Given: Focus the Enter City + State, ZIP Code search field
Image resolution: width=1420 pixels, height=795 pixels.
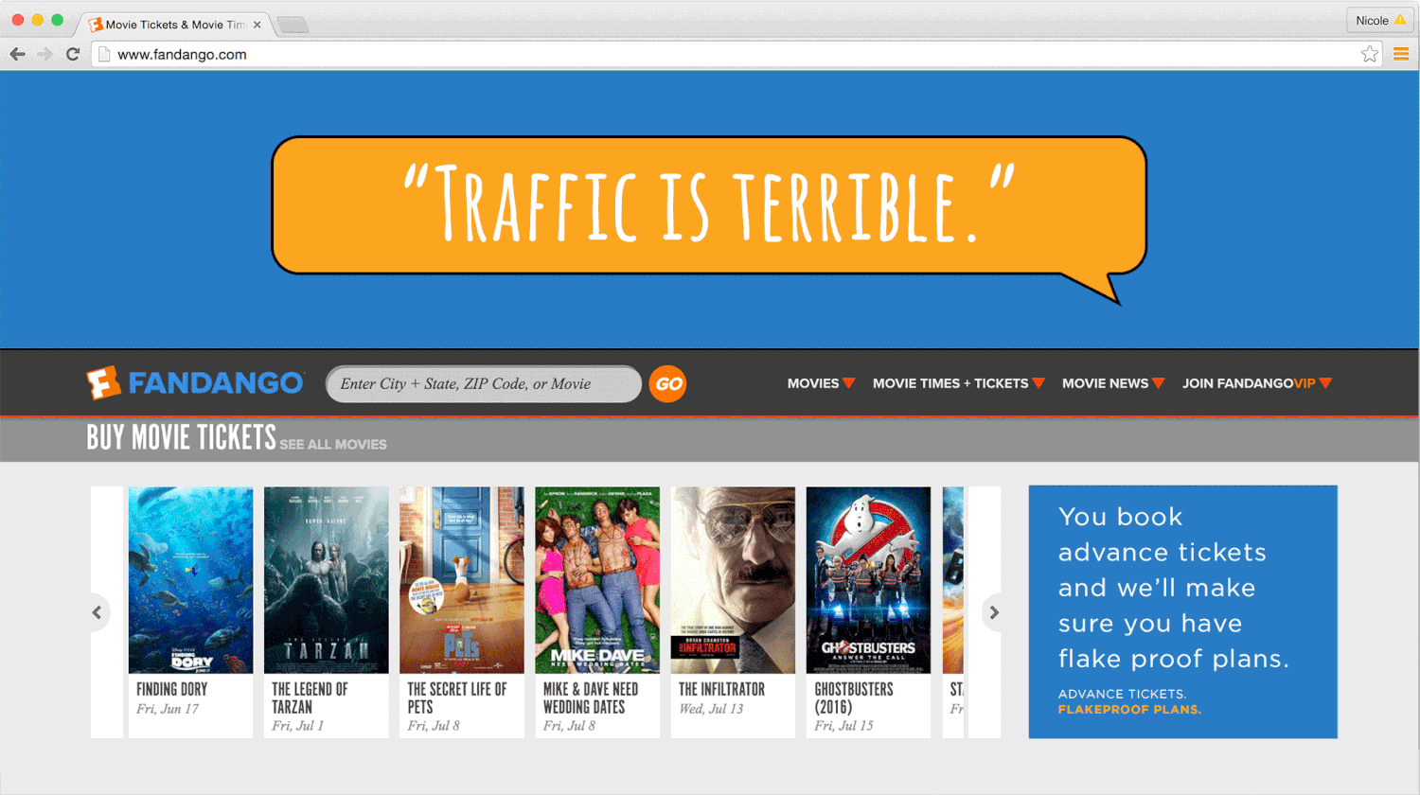Looking at the screenshot, I should pos(484,383).
